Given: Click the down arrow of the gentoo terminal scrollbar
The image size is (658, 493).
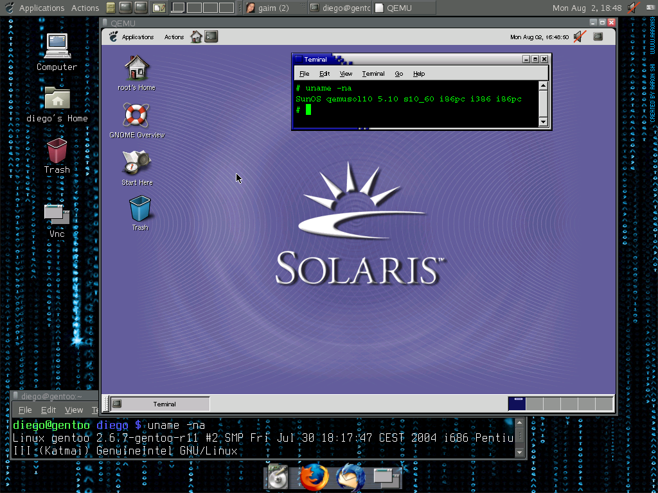Looking at the screenshot, I should (519, 452).
